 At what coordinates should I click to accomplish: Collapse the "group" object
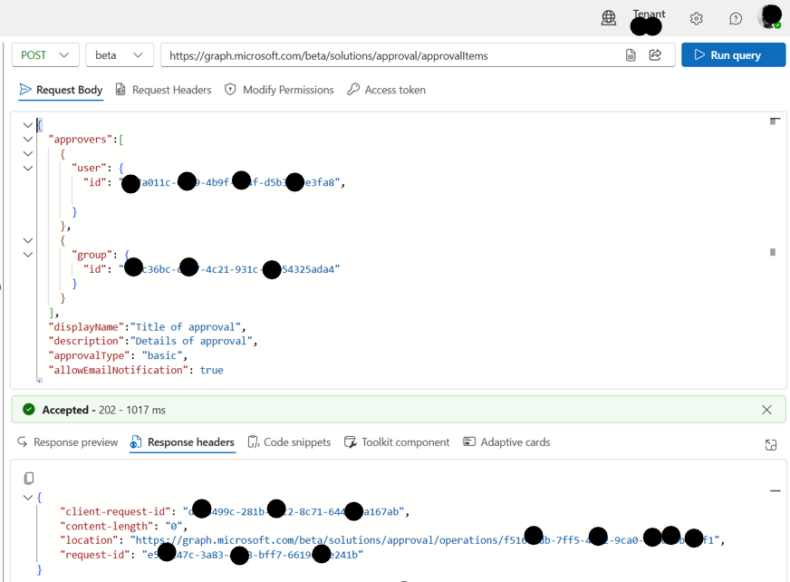coord(28,255)
